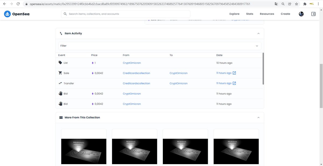Open the Filter dropdown

point(160,46)
